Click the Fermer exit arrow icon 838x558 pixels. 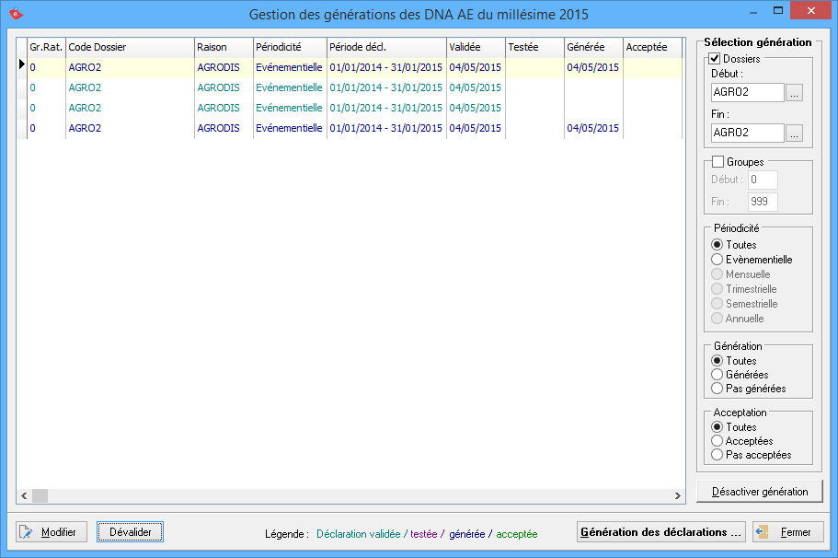763,532
